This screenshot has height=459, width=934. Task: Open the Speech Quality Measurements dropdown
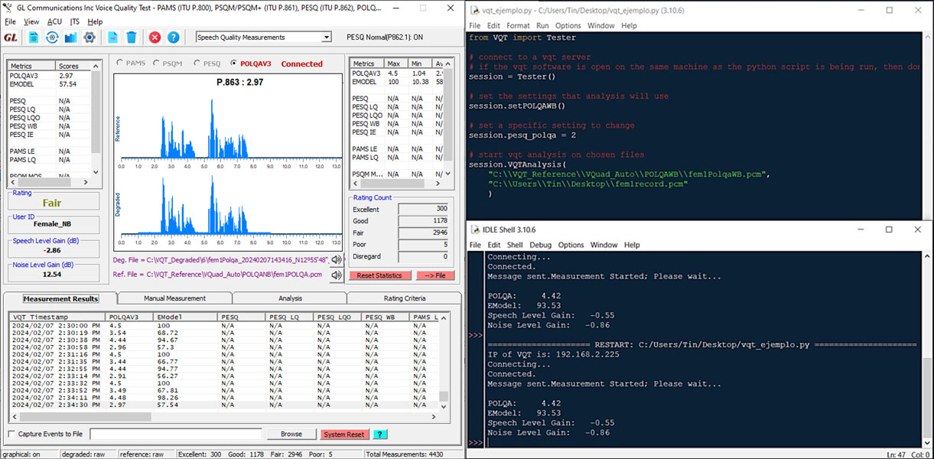click(263, 37)
